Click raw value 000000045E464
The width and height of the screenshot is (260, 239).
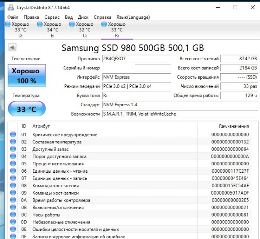point(230,178)
